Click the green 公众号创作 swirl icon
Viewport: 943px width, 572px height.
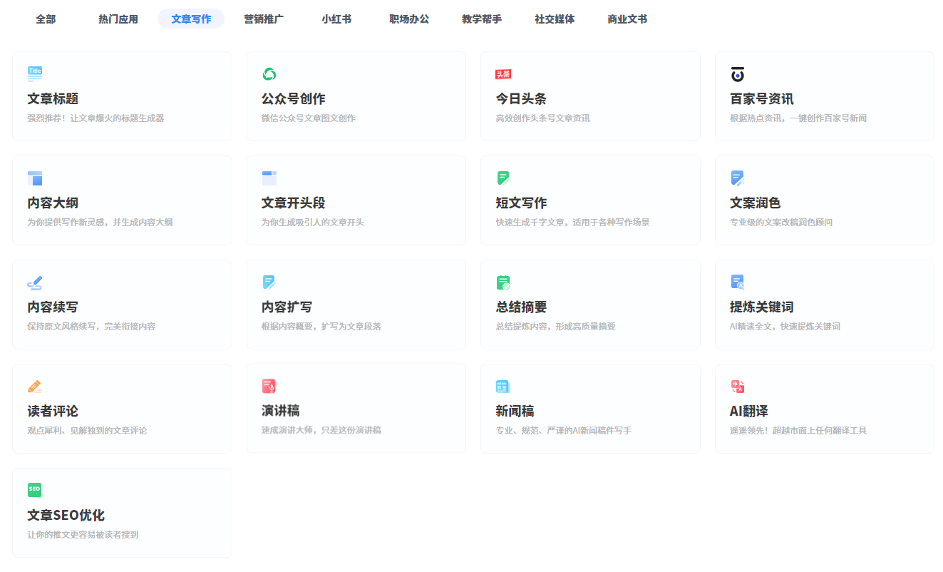(x=269, y=74)
